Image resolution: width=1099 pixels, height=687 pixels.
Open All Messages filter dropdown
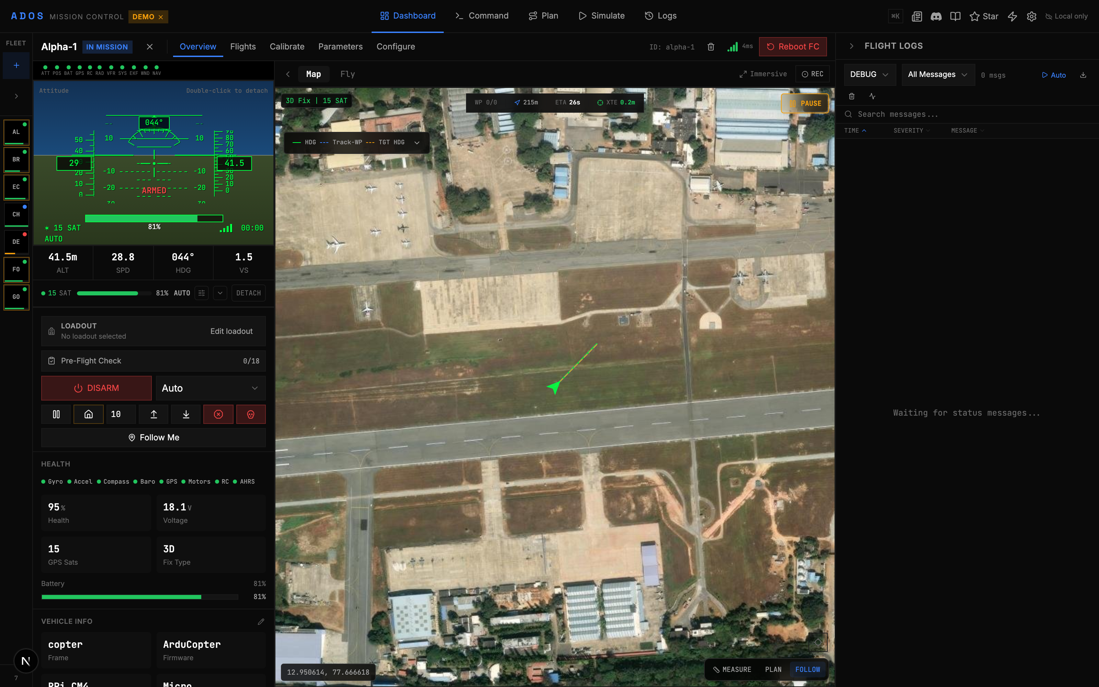[938, 75]
